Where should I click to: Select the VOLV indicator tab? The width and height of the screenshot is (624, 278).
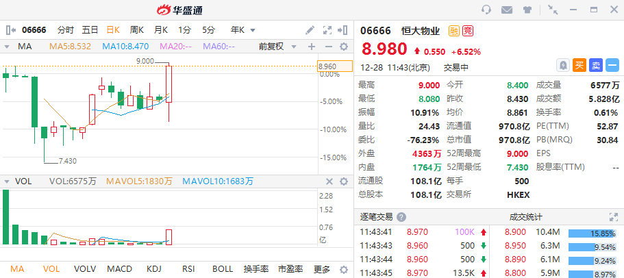coord(85,269)
